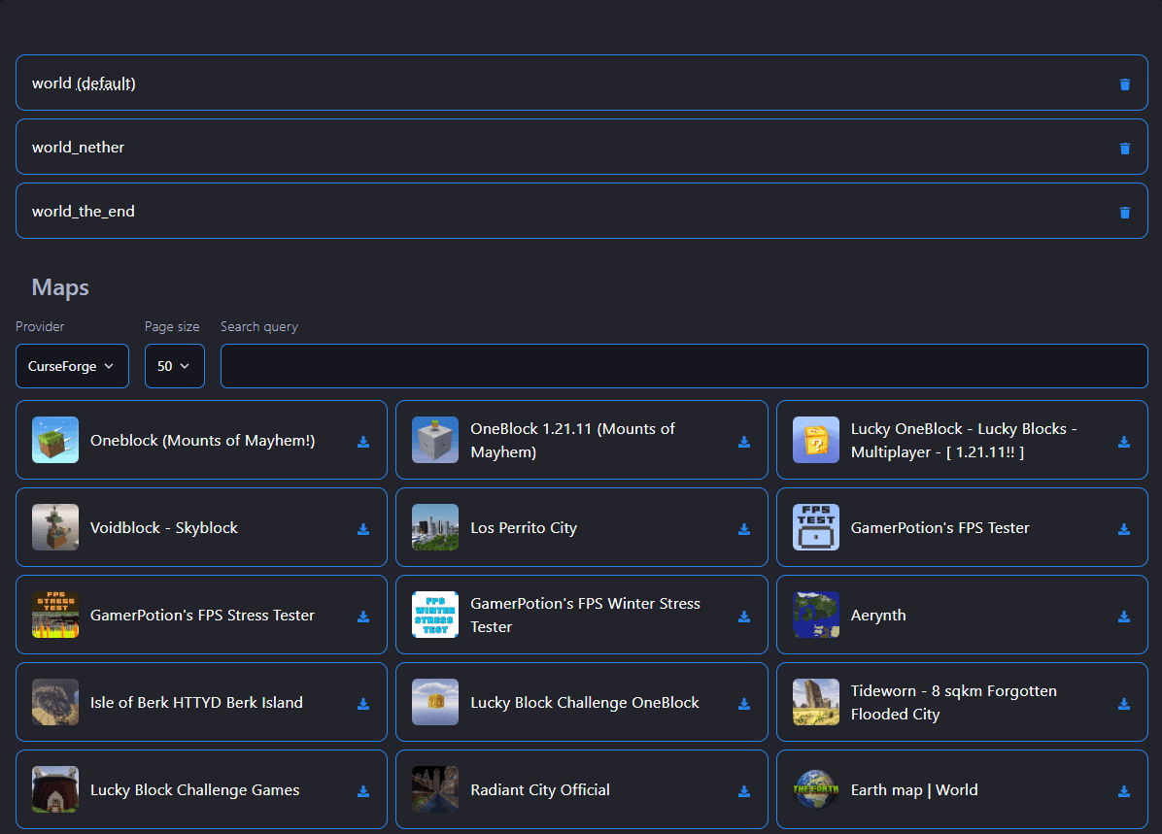
Task: Select the world (default) text
Action: pyautogui.click(x=84, y=83)
